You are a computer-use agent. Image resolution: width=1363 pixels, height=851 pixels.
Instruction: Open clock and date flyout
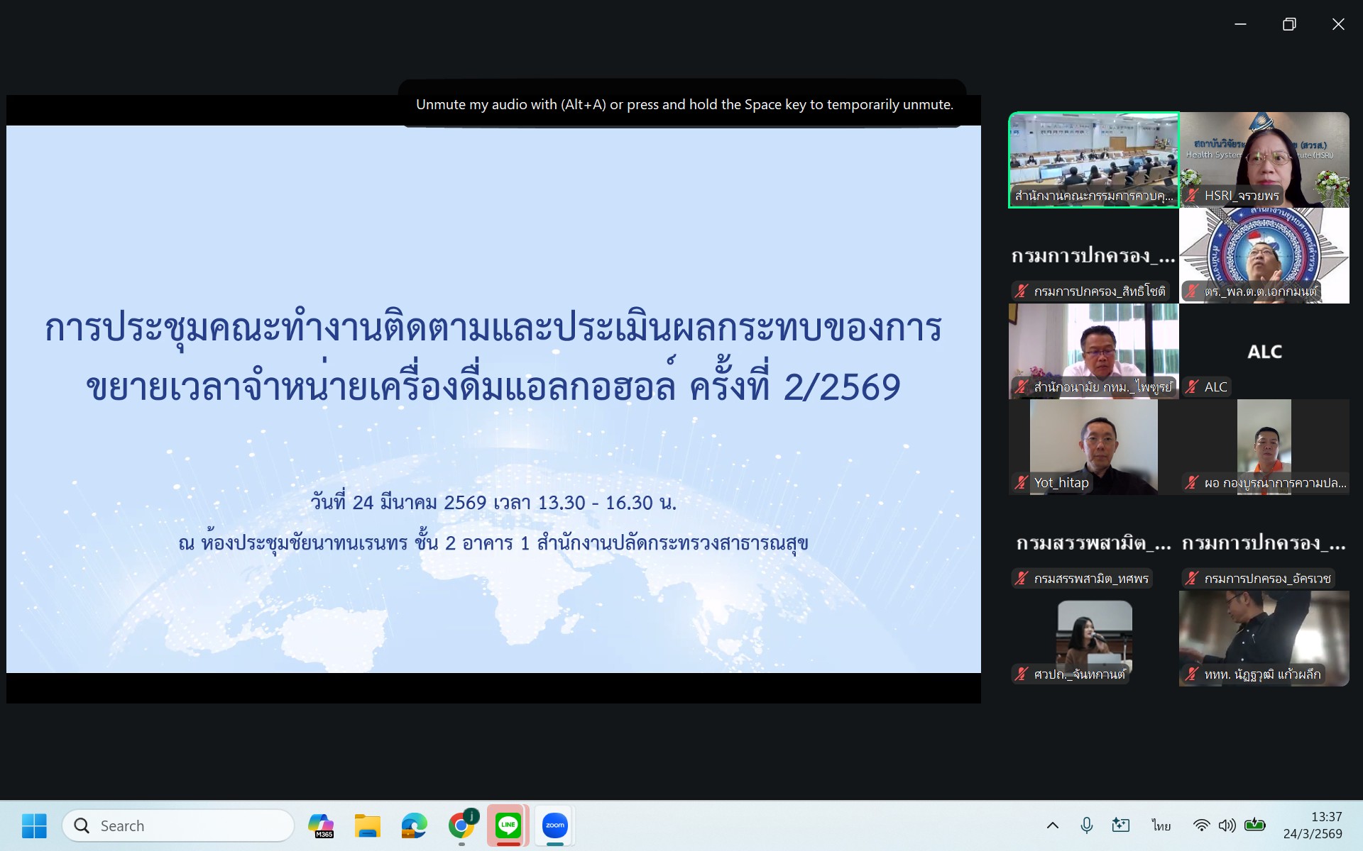pyautogui.click(x=1313, y=825)
